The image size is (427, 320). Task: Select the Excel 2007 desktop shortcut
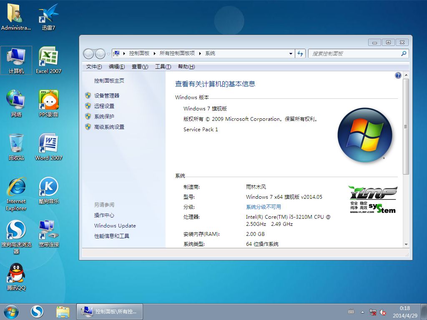click(x=48, y=57)
